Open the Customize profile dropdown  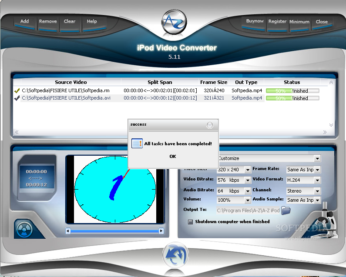[317, 158]
